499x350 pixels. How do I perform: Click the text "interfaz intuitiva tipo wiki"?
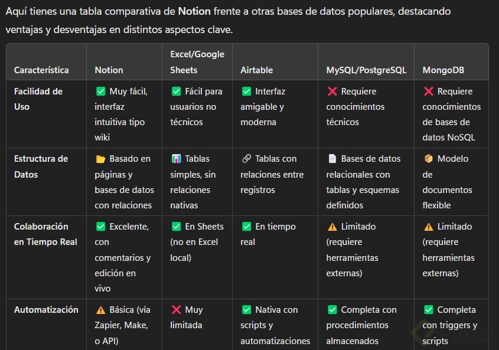tap(119, 122)
